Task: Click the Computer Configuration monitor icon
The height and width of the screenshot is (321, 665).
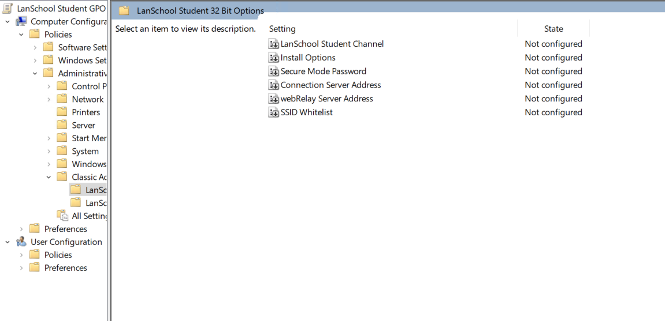Action: click(21, 21)
